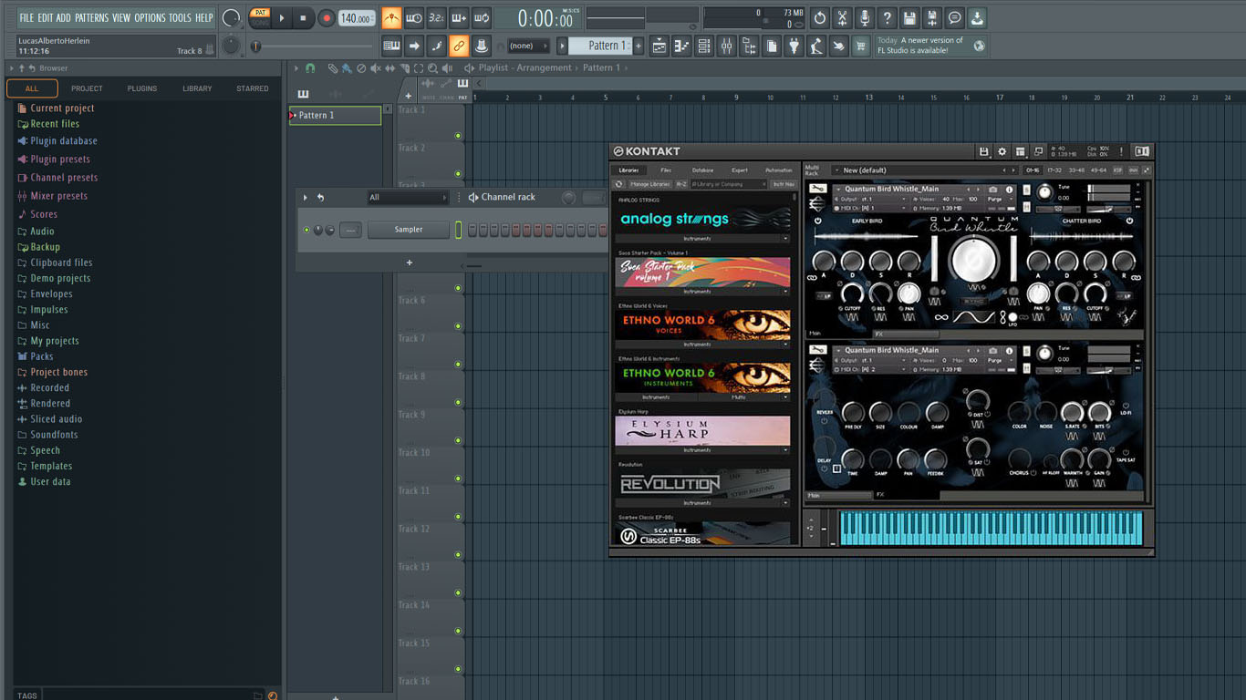Toggle Track 2 mute green LED
Screen dimensions: 1246x700
[x=458, y=174]
